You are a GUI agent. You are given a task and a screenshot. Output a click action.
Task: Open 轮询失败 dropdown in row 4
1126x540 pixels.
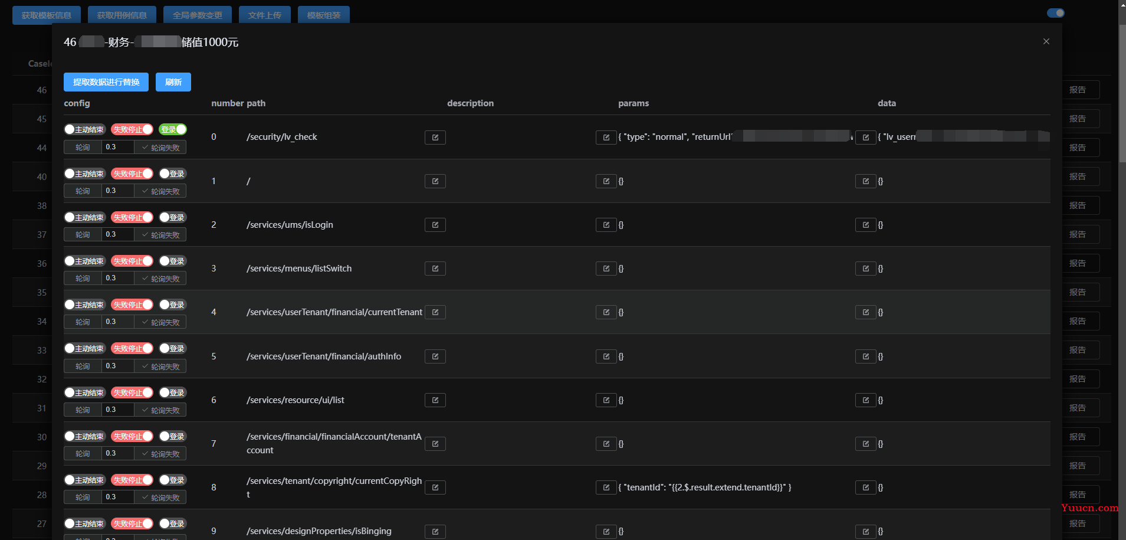tap(160, 322)
